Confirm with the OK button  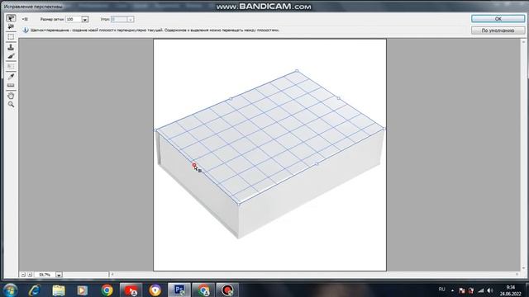[498, 19]
